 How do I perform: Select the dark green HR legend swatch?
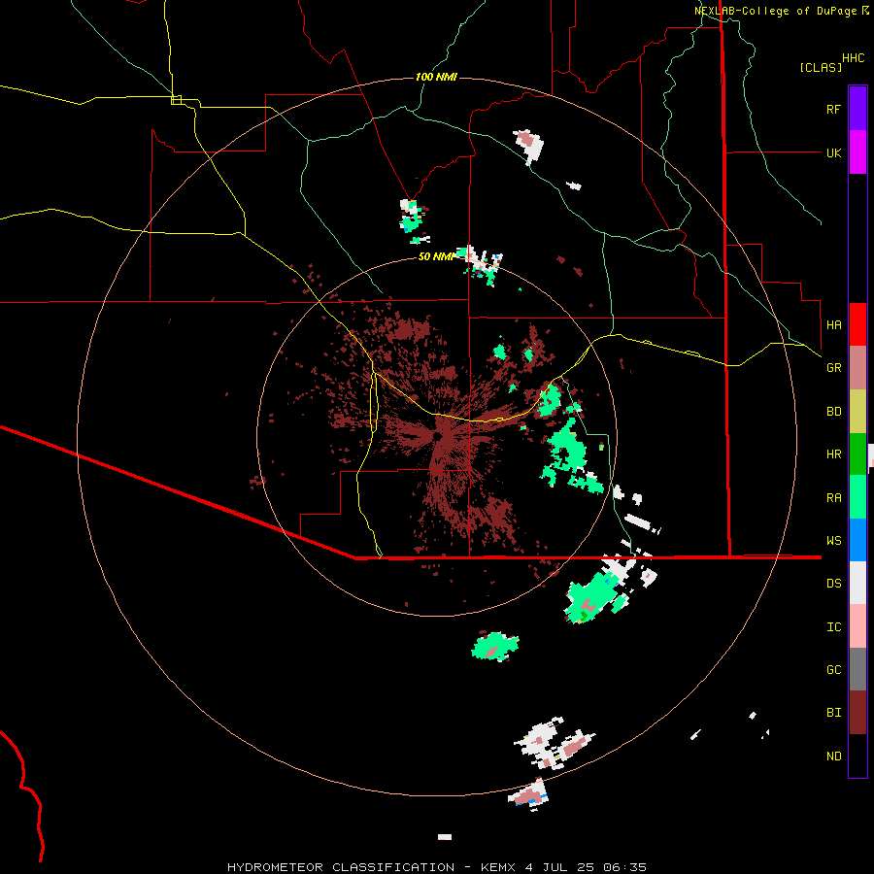click(857, 454)
